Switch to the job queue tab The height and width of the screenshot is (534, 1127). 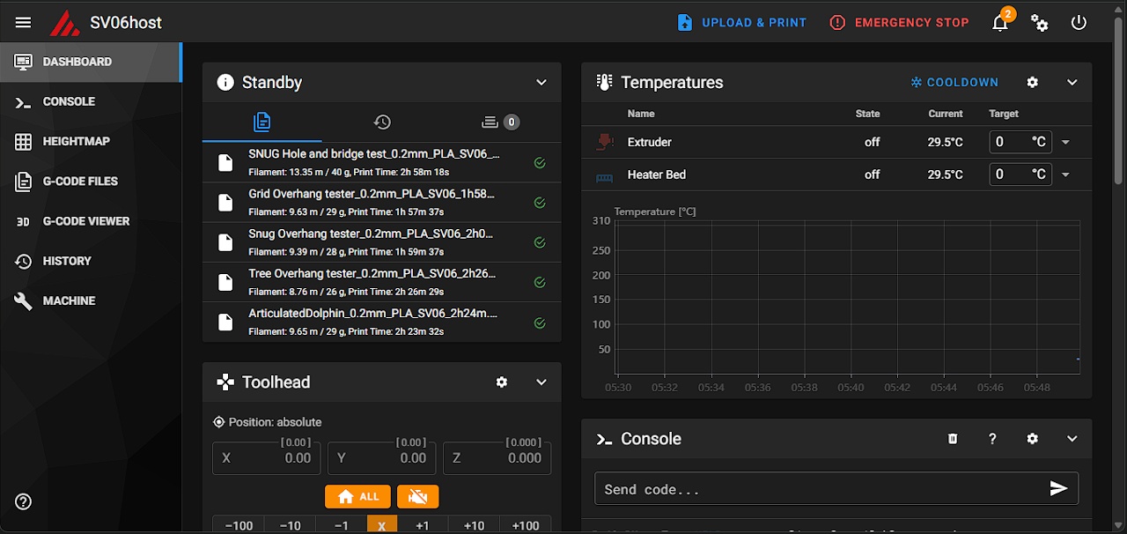[x=500, y=122]
